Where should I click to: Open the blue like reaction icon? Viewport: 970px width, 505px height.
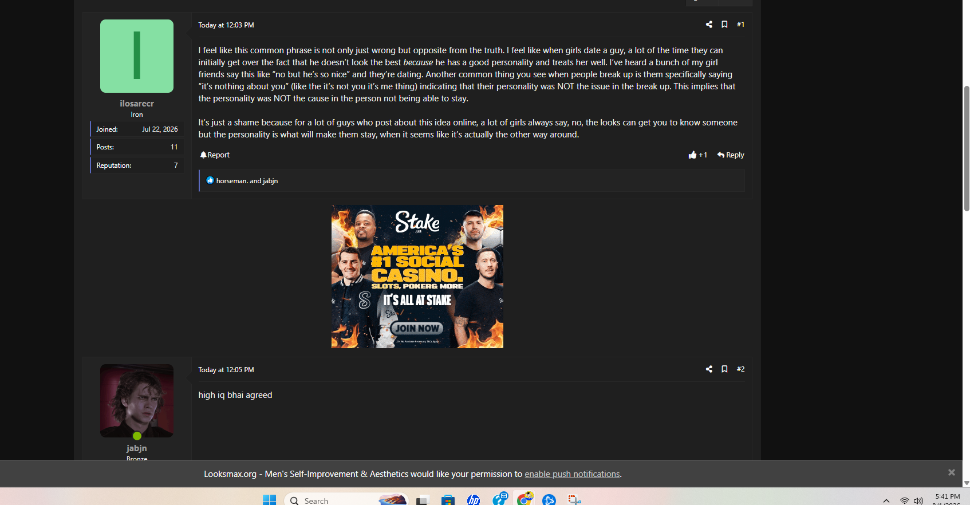pos(210,180)
